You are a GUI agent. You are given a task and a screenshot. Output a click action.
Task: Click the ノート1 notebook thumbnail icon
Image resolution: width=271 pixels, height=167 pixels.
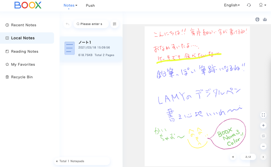(x=69, y=48)
